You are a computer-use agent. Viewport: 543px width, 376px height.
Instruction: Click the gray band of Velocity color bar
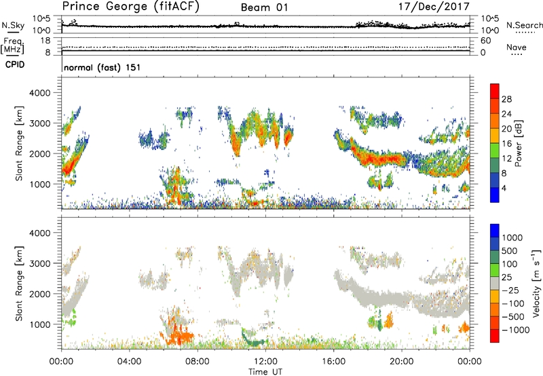coord(495,283)
